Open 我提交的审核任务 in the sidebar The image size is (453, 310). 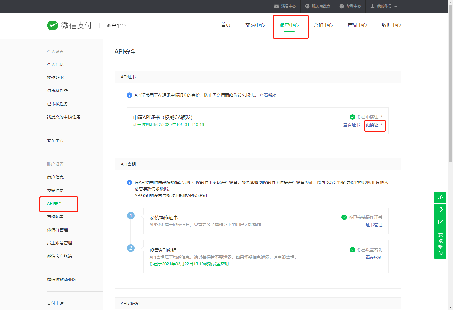coord(64,117)
